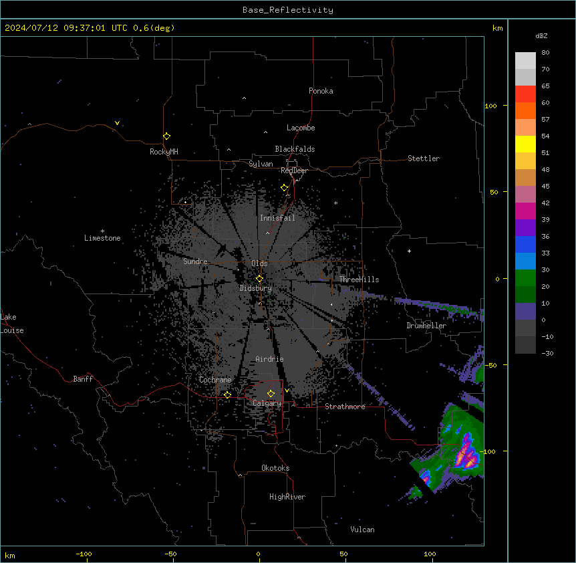Select the darker orange 57-60 dBZ legend swatch
The height and width of the screenshot is (563, 576).
click(x=525, y=110)
